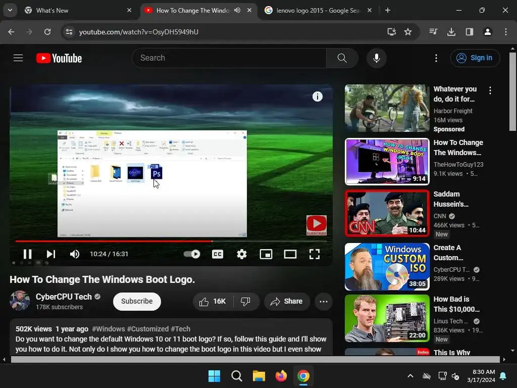
Task: Launch File Explorer from taskbar
Action: [259, 376]
